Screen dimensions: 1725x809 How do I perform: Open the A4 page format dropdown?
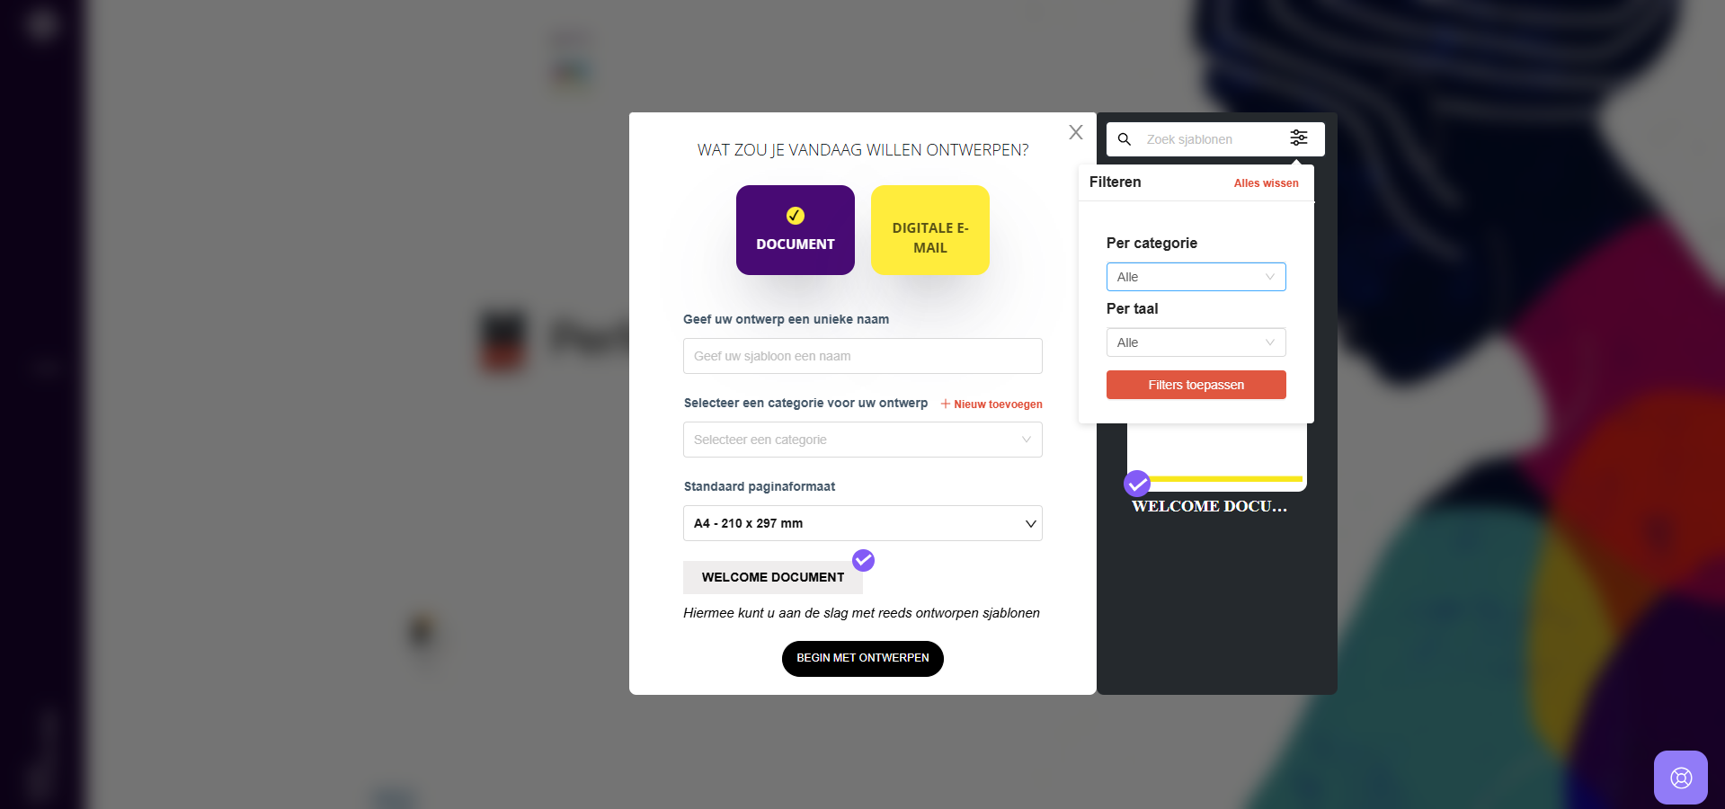[x=863, y=523]
